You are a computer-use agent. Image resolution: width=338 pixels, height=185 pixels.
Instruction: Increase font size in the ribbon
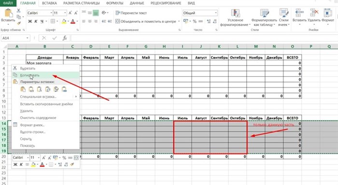[x=70, y=13]
